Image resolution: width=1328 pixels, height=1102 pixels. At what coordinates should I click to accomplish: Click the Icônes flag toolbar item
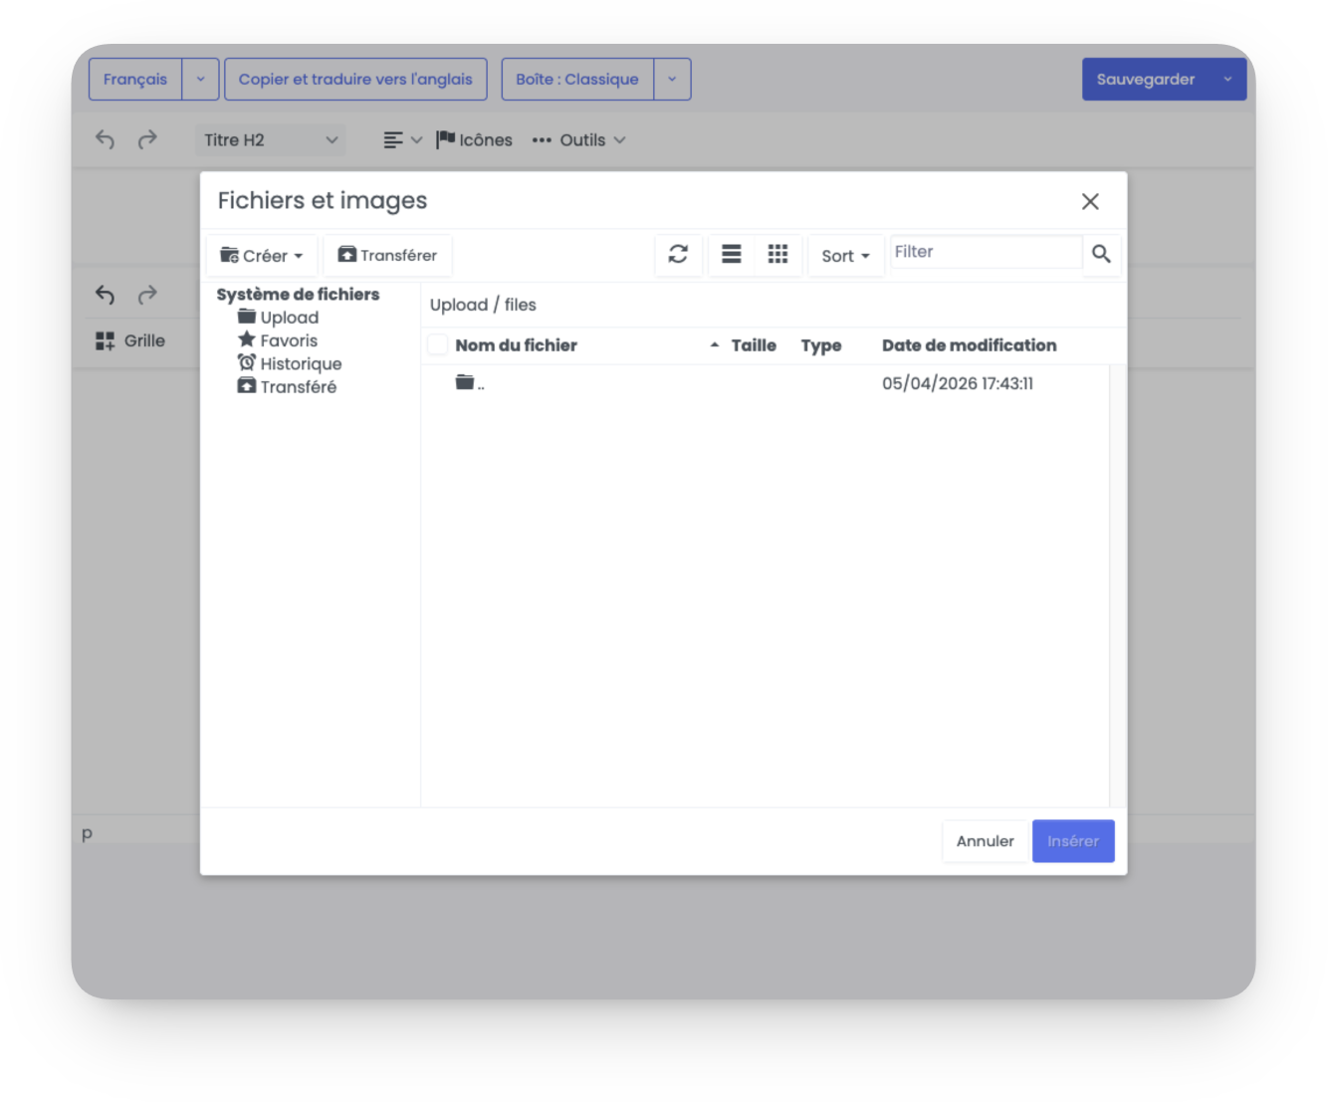(x=474, y=140)
